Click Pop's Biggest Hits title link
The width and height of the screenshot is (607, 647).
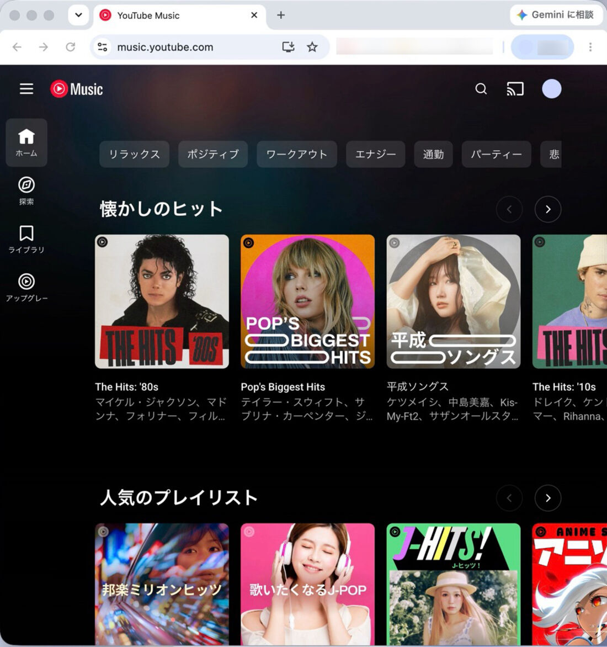click(x=283, y=386)
